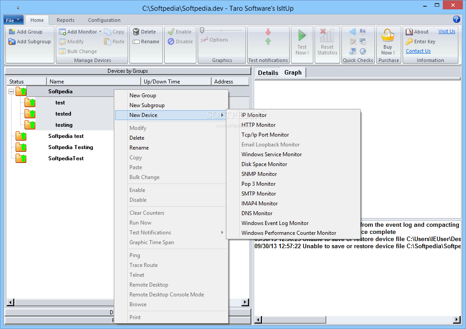The image size is (466, 329).
Task: Click the red down arrow test notification
Action: (268, 32)
